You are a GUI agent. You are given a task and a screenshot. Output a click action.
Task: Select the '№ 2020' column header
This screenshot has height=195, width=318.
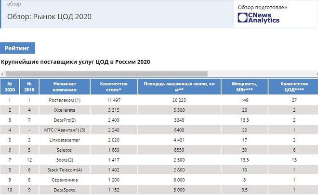point(10,87)
